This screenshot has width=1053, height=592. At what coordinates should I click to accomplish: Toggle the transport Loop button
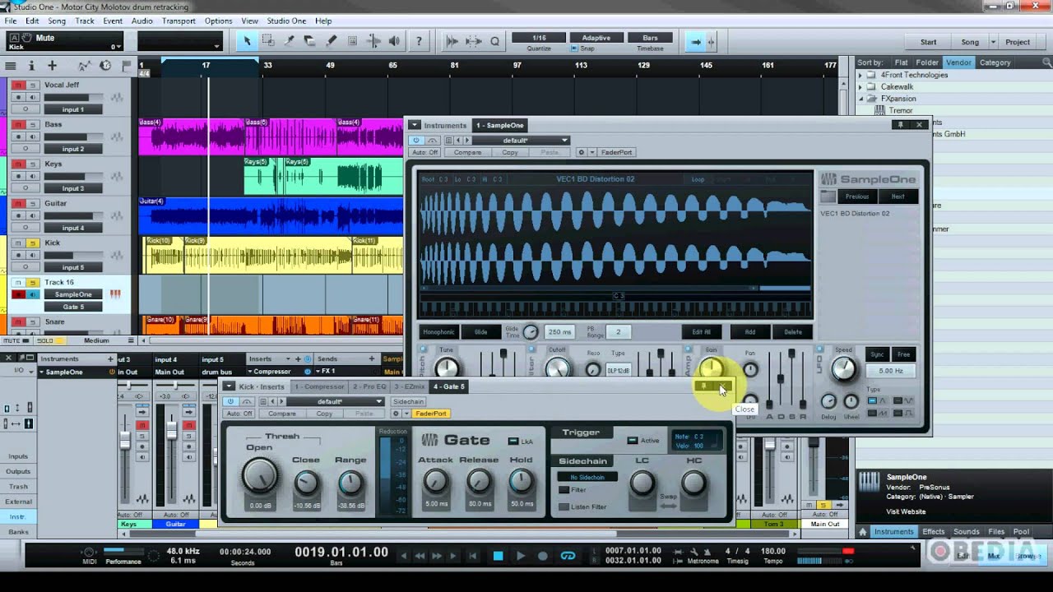[568, 556]
